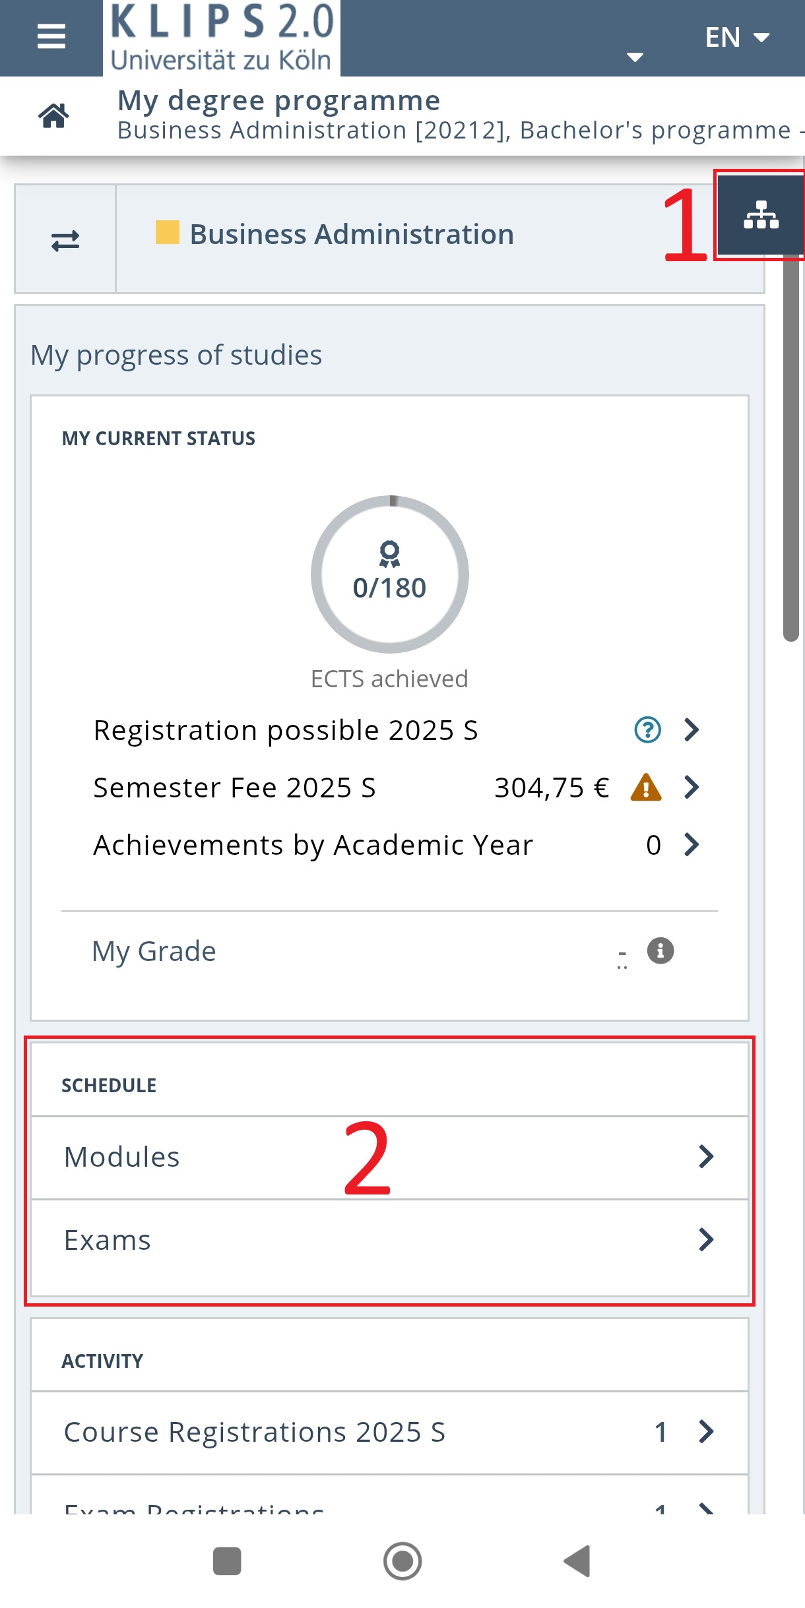The image size is (805, 1608).
Task: Click the yellow Business Administration colour square
Action: tap(168, 232)
